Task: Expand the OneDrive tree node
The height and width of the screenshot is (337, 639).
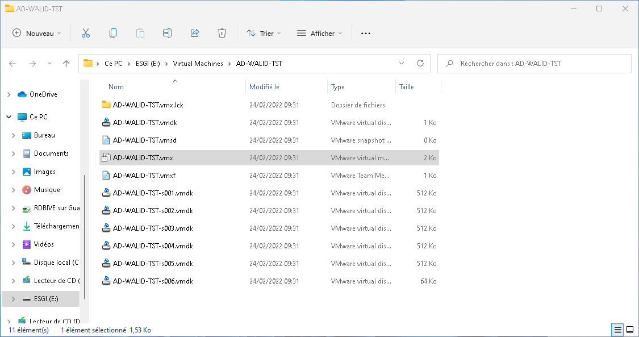Action: coord(9,94)
